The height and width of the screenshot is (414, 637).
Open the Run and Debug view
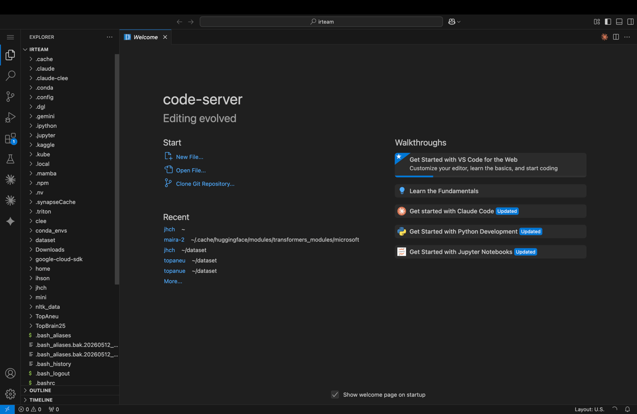tap(10, 117)
